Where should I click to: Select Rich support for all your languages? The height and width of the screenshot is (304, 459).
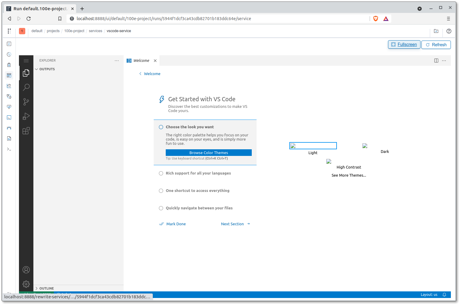coord(198,173)
